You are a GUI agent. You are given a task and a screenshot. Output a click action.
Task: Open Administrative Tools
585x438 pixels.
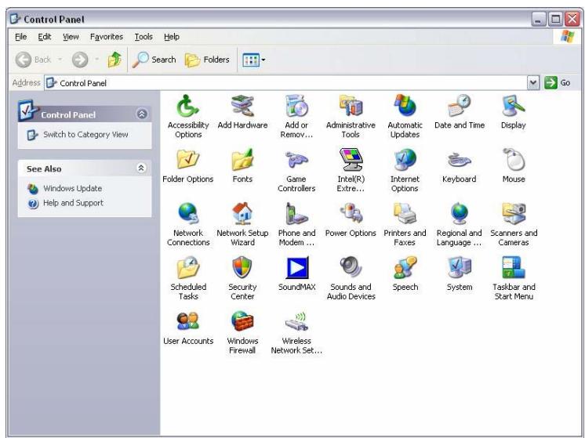point(351,116)
